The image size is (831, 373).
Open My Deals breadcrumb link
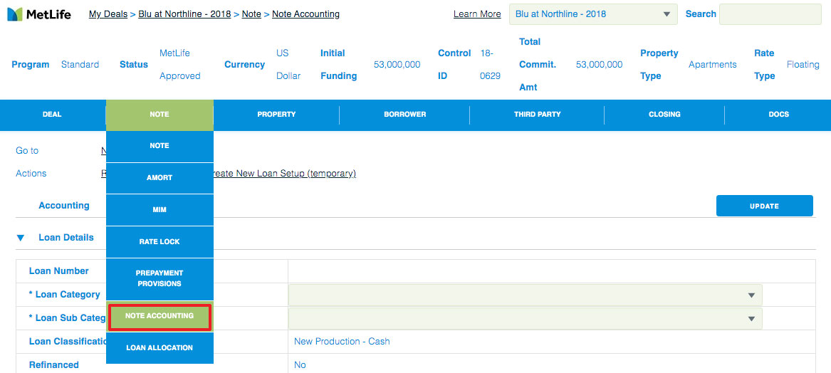tap(108, 14)
